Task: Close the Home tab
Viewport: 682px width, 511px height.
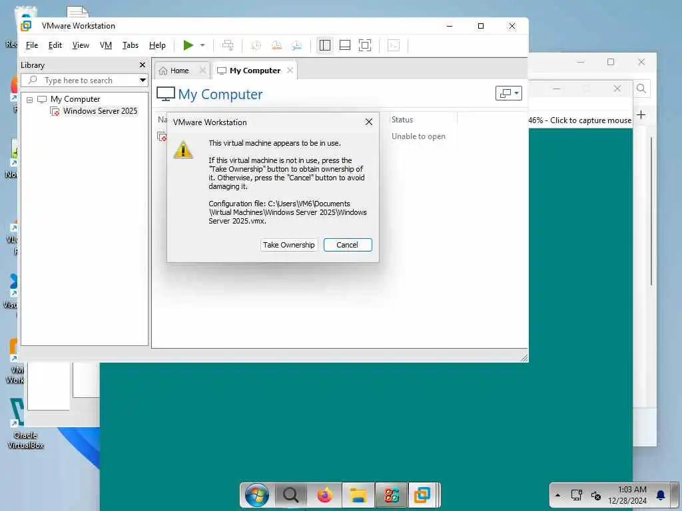Action: (202, 71)
